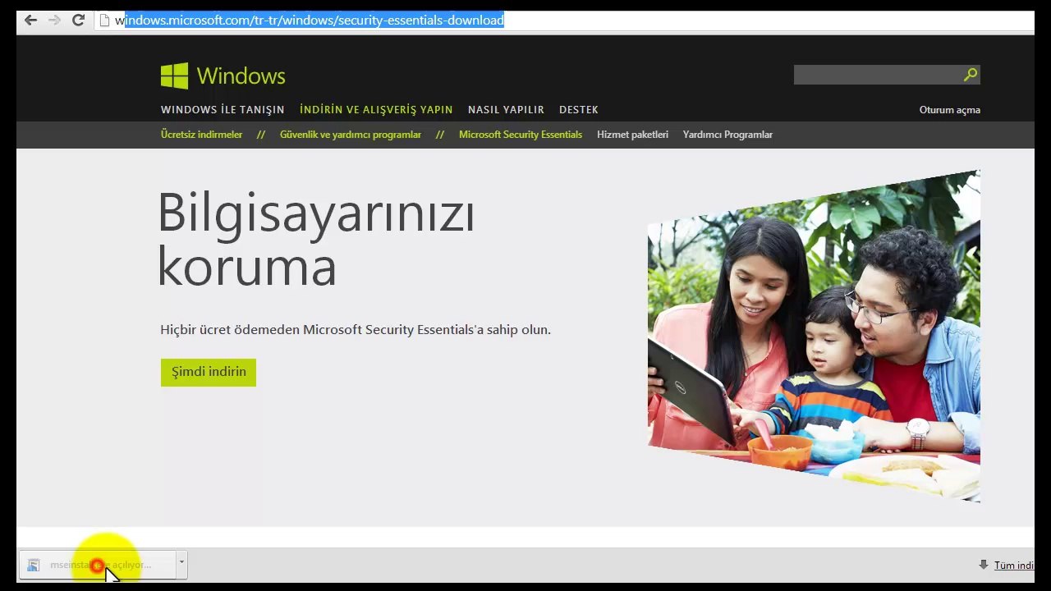The width and height of the screenshot is (1051, 591).
Task: Go to Ücretsiz indirmeler breadcrumb
Action: tap(201, 135)
